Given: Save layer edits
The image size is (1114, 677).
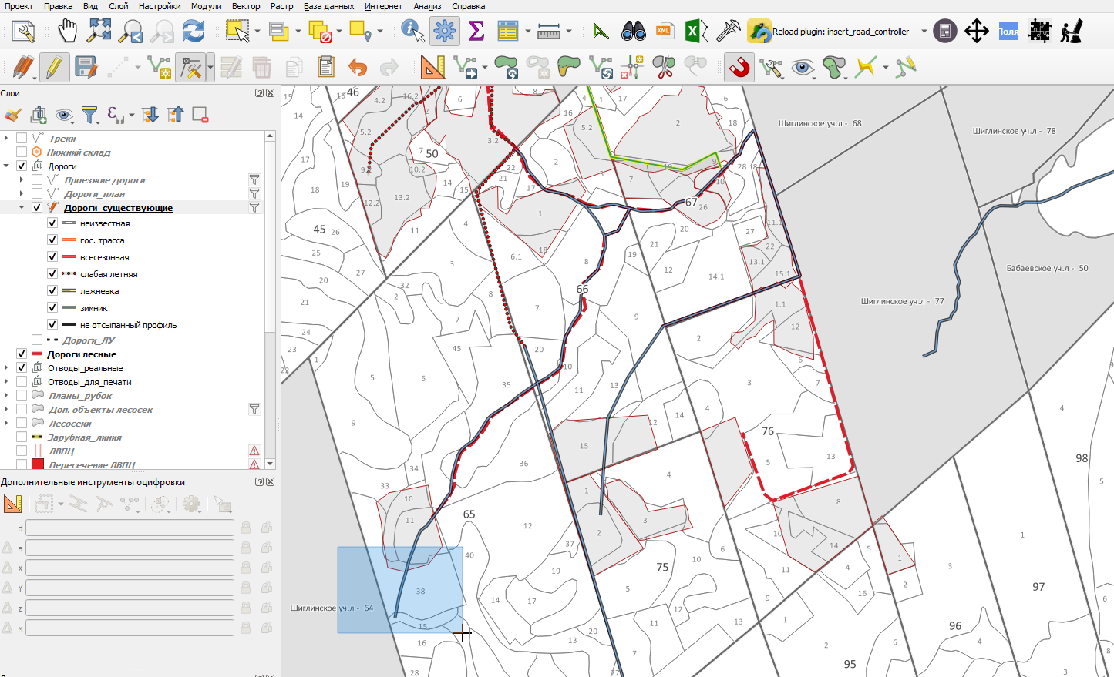Looking at the screenshot, I should [86, 67].
